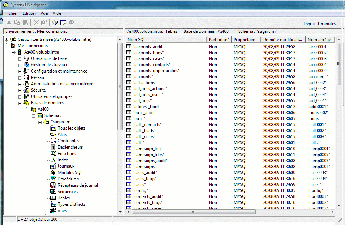Select the "contacts_bugs" table row
The height and width of the screenshot is (225, 345).
(230, 202)
